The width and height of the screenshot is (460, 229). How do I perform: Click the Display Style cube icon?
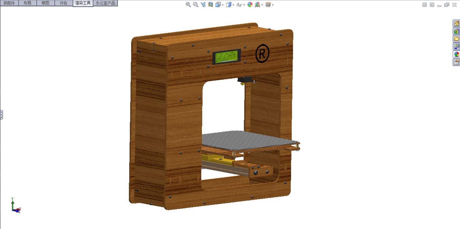(229, 5)
